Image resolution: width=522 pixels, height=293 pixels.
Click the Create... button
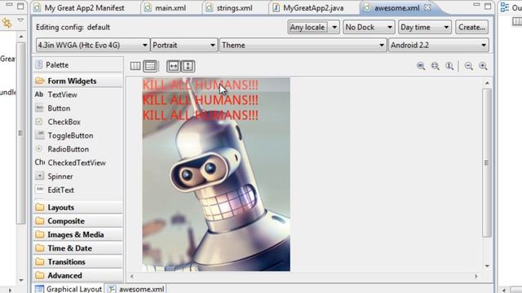pyautogui.click(x=471, y=27)
